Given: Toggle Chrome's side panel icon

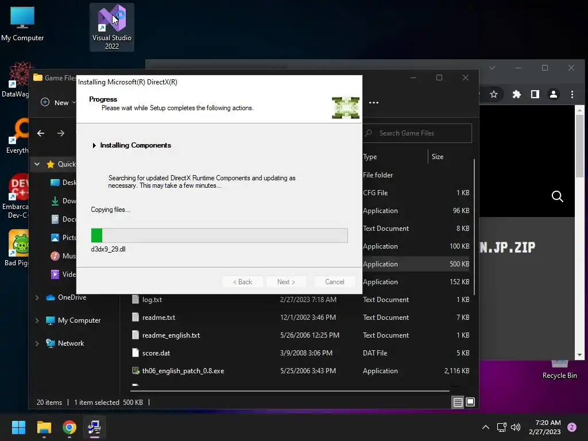Looking at the screenshot, I should click(535, 94).
